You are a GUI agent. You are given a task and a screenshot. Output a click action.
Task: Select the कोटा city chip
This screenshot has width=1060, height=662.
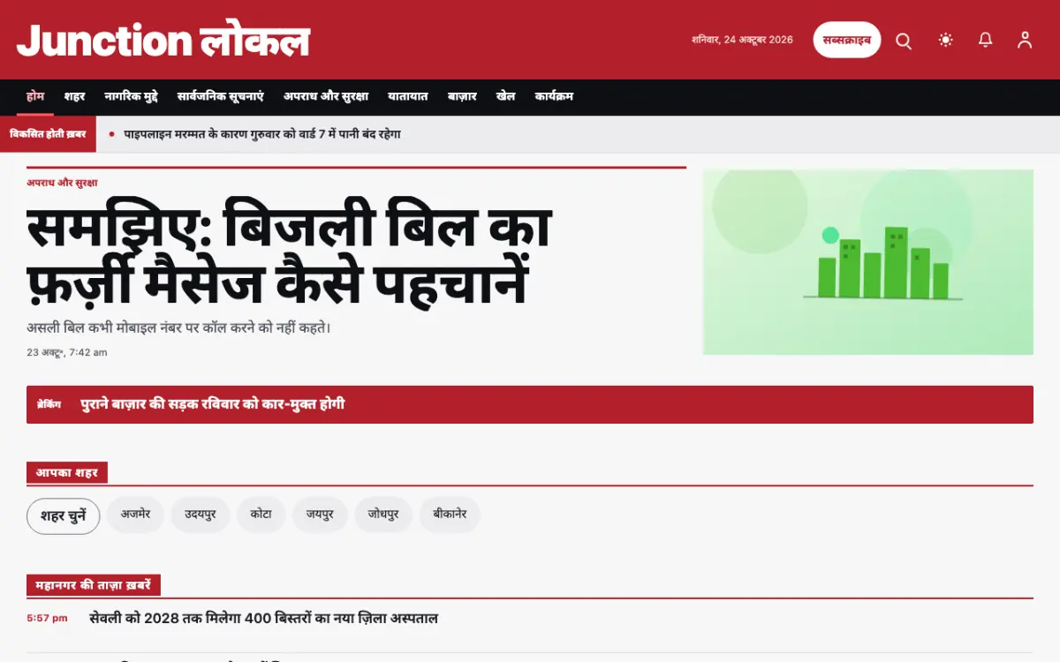coord(261,515)
